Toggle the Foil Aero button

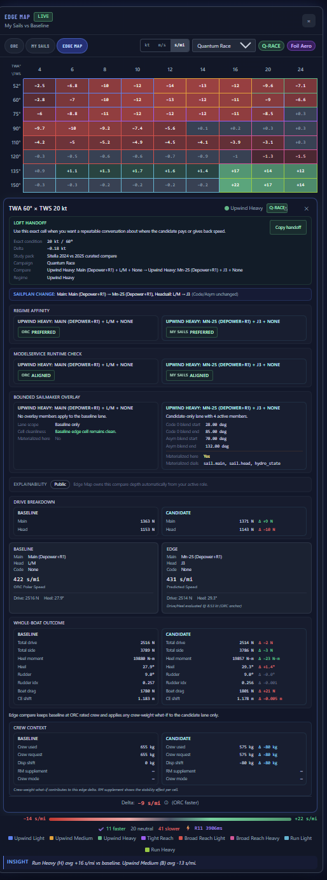click(302, 46)
